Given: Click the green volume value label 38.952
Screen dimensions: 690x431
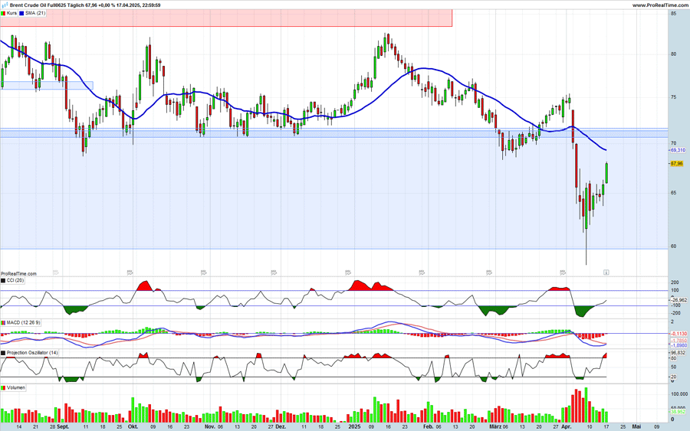Looking at the screenshot, I should point(678,412).
